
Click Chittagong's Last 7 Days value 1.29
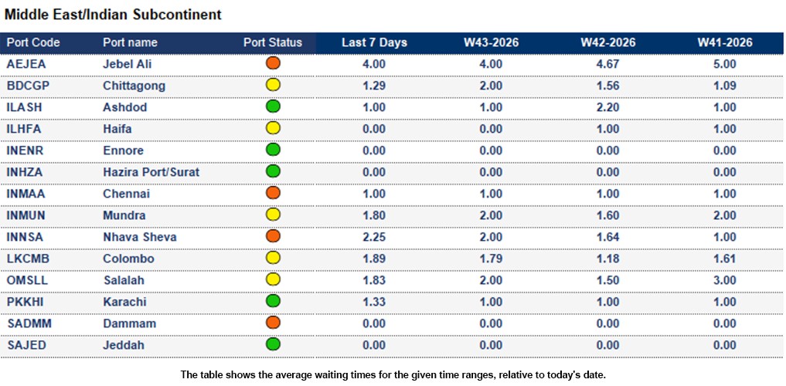point(374,86)
